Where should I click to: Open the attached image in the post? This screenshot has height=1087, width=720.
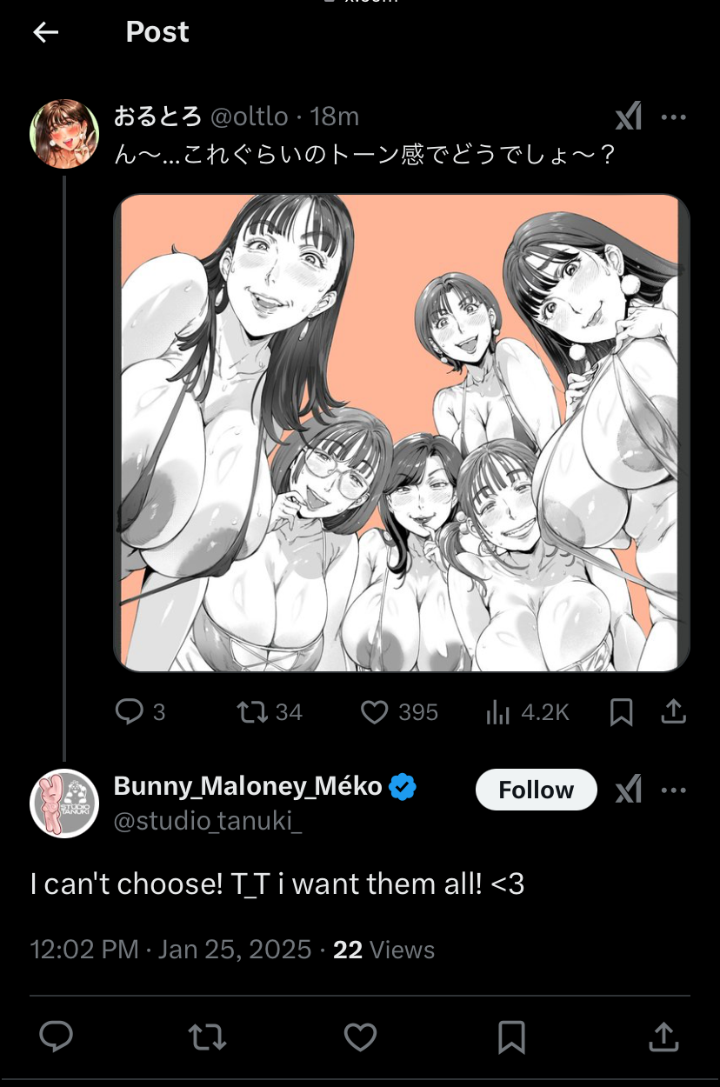(x=401, y=432)
